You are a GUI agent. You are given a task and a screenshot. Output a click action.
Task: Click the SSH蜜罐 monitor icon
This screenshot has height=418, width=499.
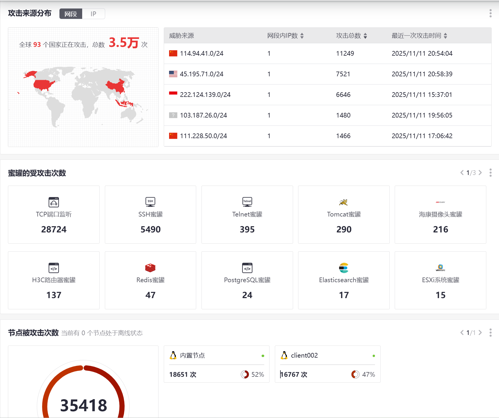coord(150,202)
